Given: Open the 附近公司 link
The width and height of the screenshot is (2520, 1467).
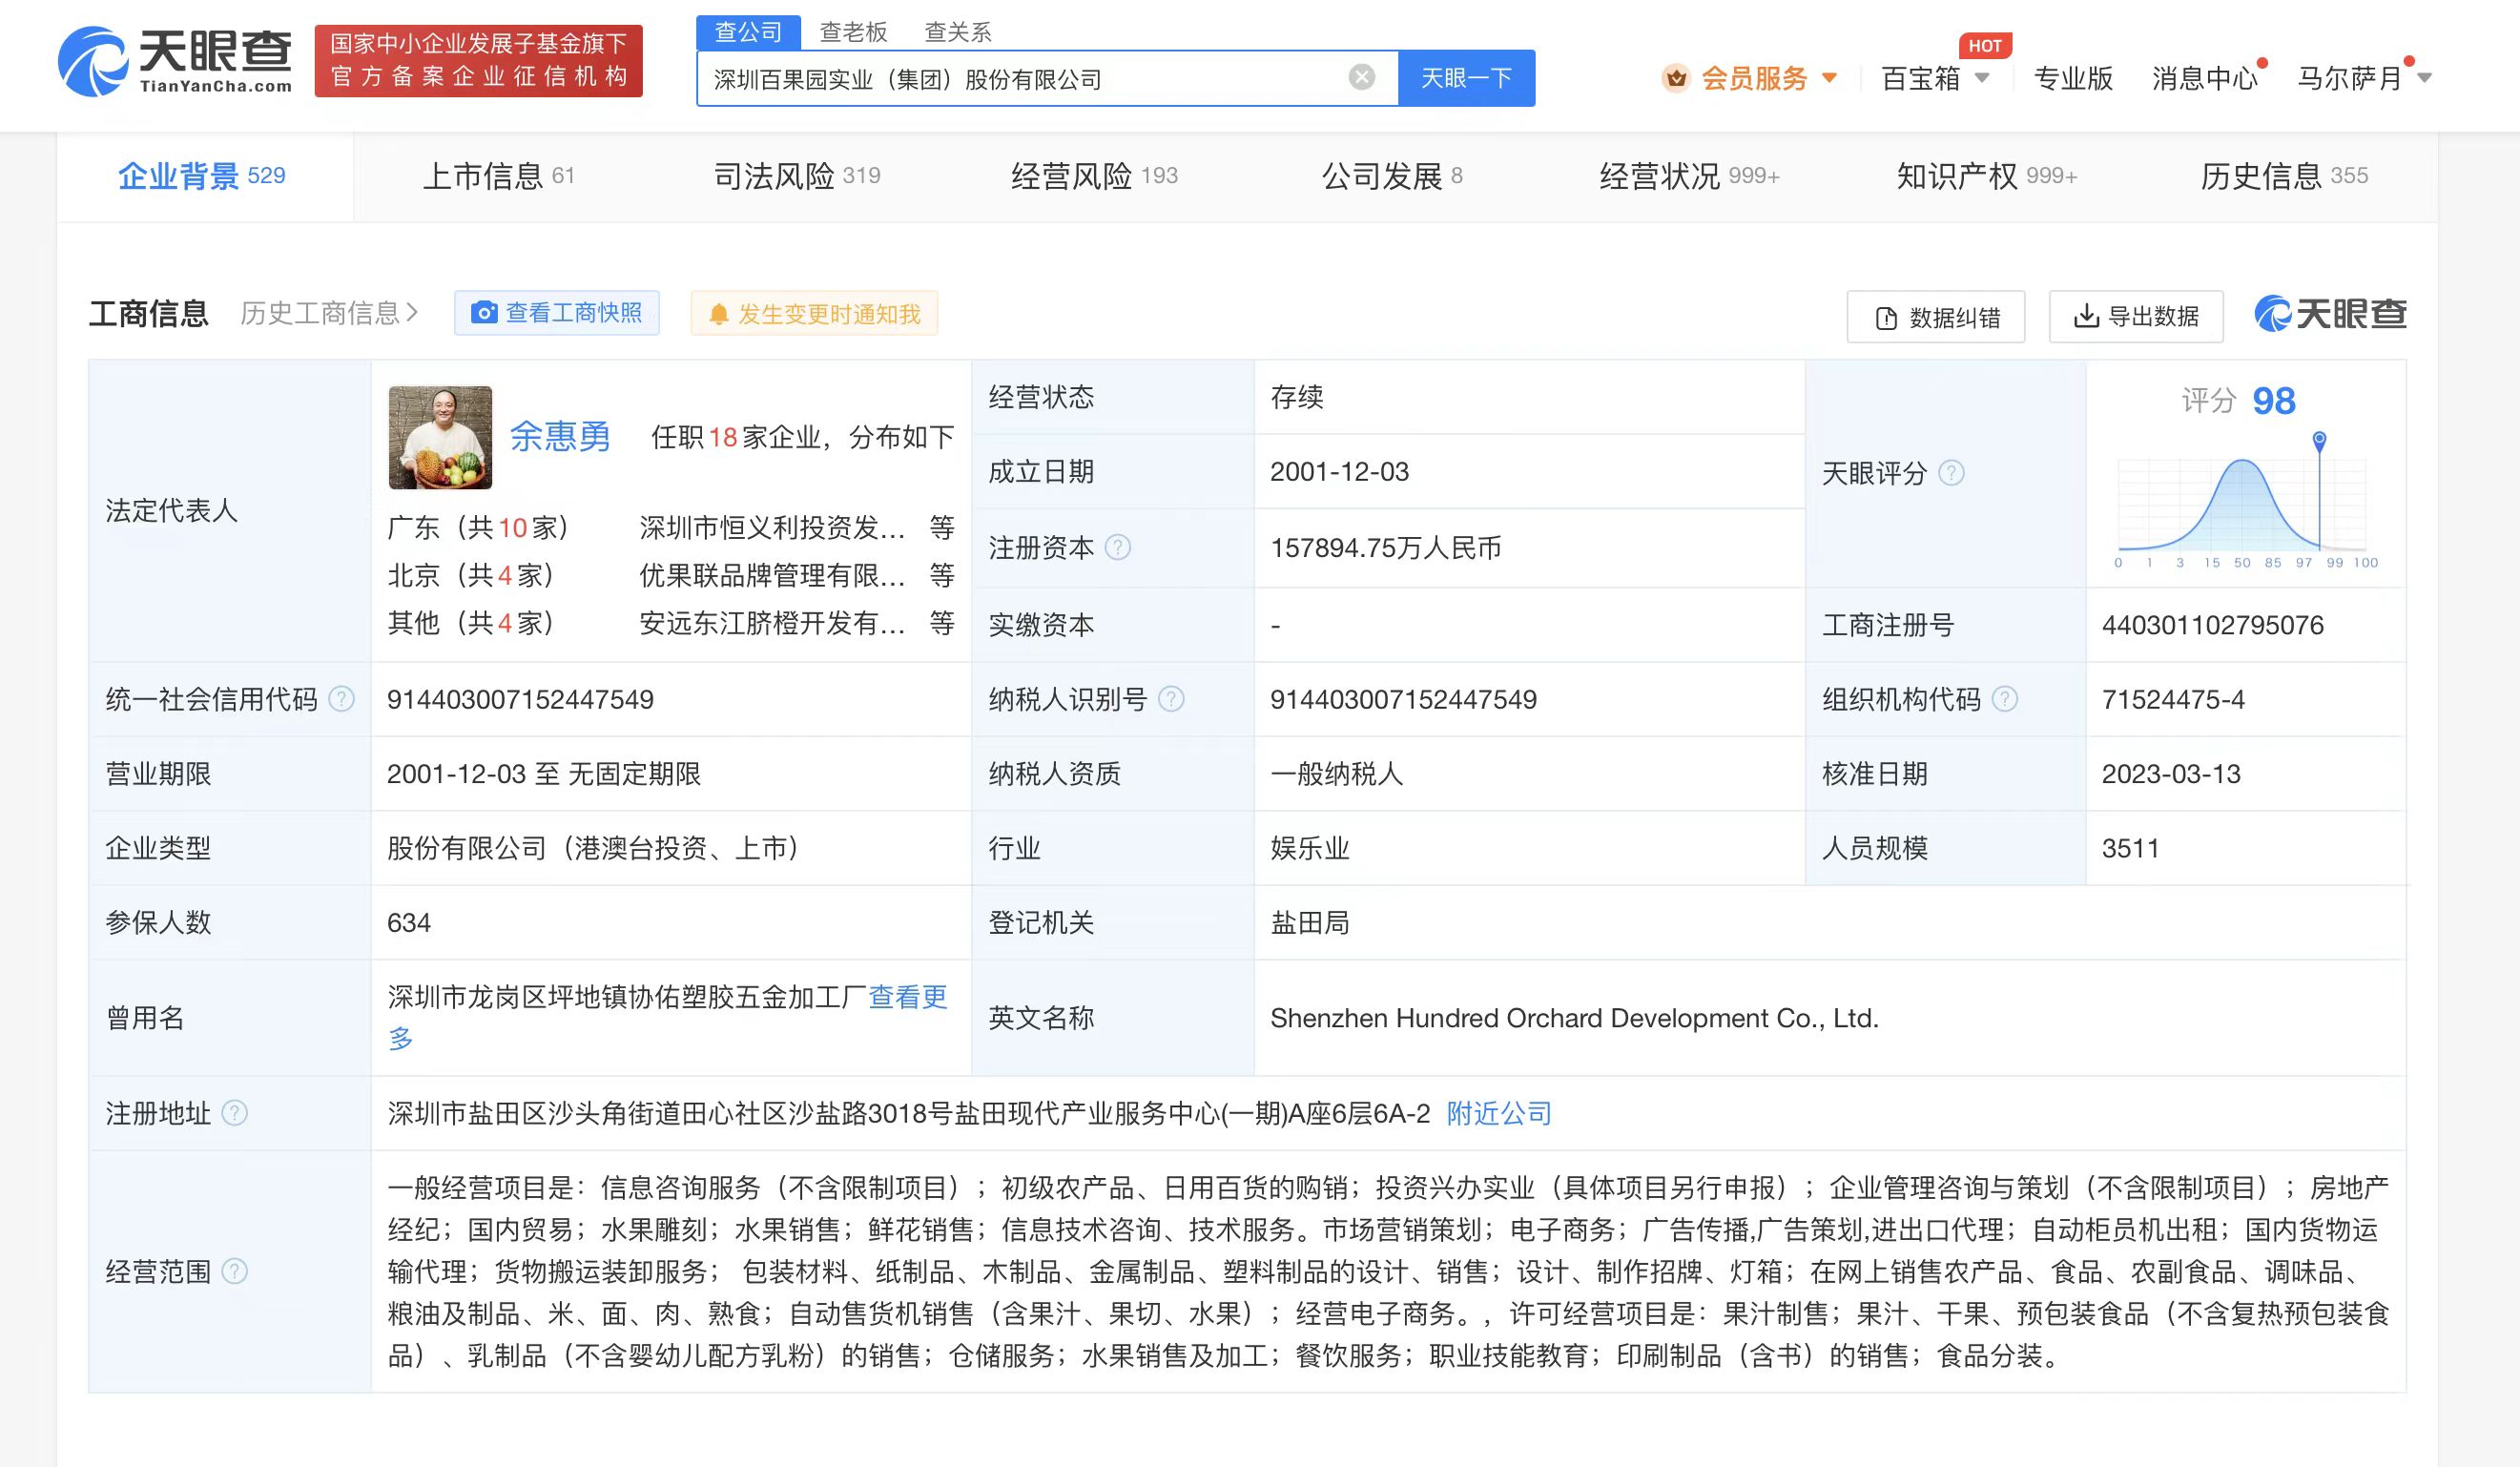Looking at the screenshot, I should tap(1498, 1113).
